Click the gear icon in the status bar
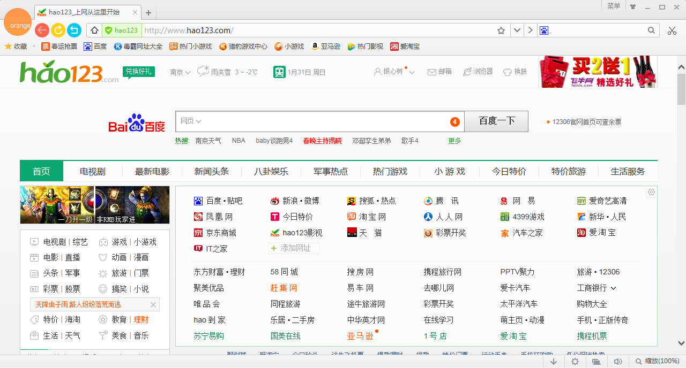 click(575, 362)
